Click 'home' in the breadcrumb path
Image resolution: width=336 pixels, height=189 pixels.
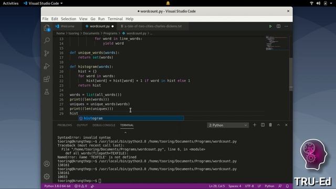pyautogui.click(x=60, y=34)
